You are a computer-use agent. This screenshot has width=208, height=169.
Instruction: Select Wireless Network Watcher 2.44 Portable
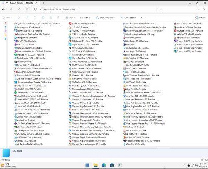[142, 93]
